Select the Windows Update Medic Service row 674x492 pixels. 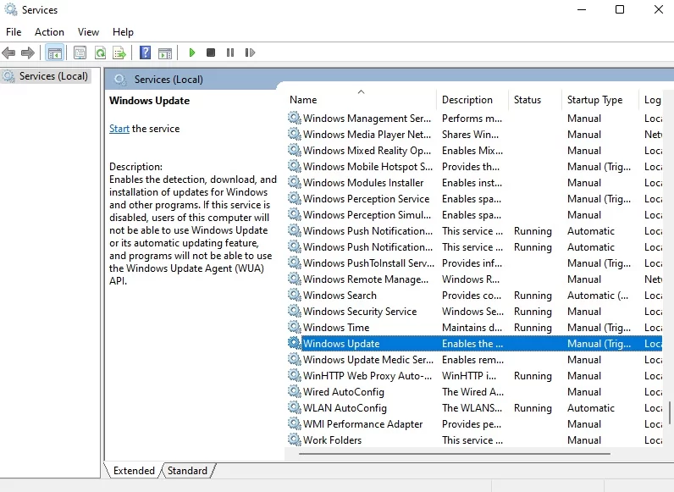pyautogui.click(x=474, y=360)
